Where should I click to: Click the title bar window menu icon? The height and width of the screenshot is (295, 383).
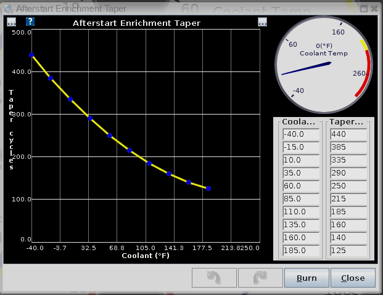pos(7,9)
